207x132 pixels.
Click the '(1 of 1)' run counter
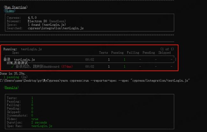(167, 49)
